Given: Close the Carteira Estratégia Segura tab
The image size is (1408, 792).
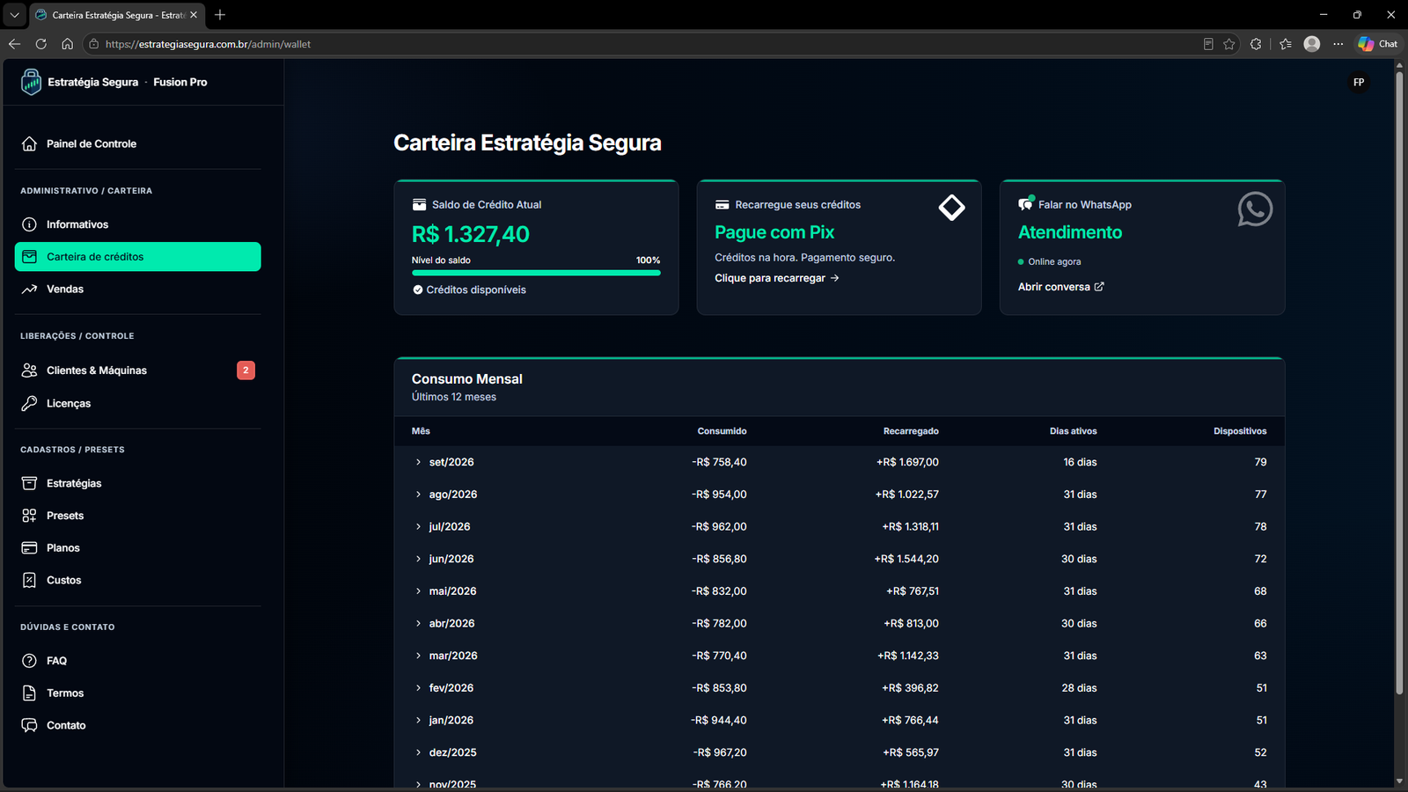Looking at the screenshot, I should tap(194, 15).
